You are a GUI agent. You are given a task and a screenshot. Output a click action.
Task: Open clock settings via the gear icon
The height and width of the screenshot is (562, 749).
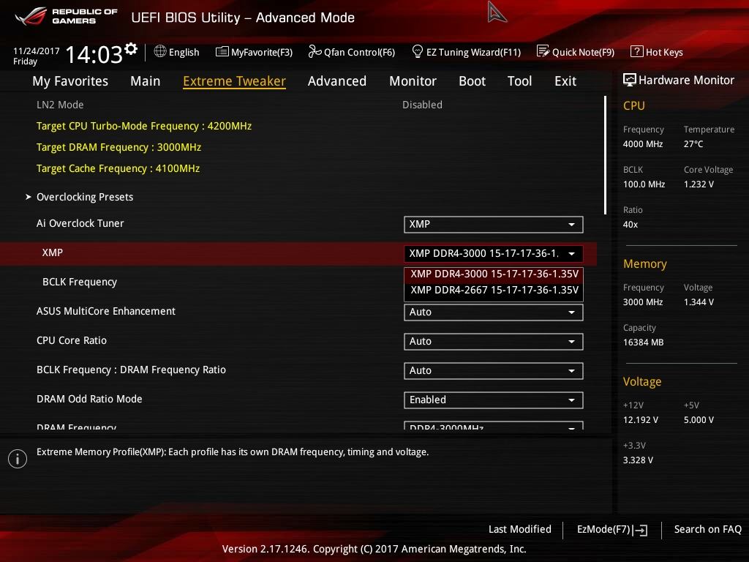pos(131,49)
